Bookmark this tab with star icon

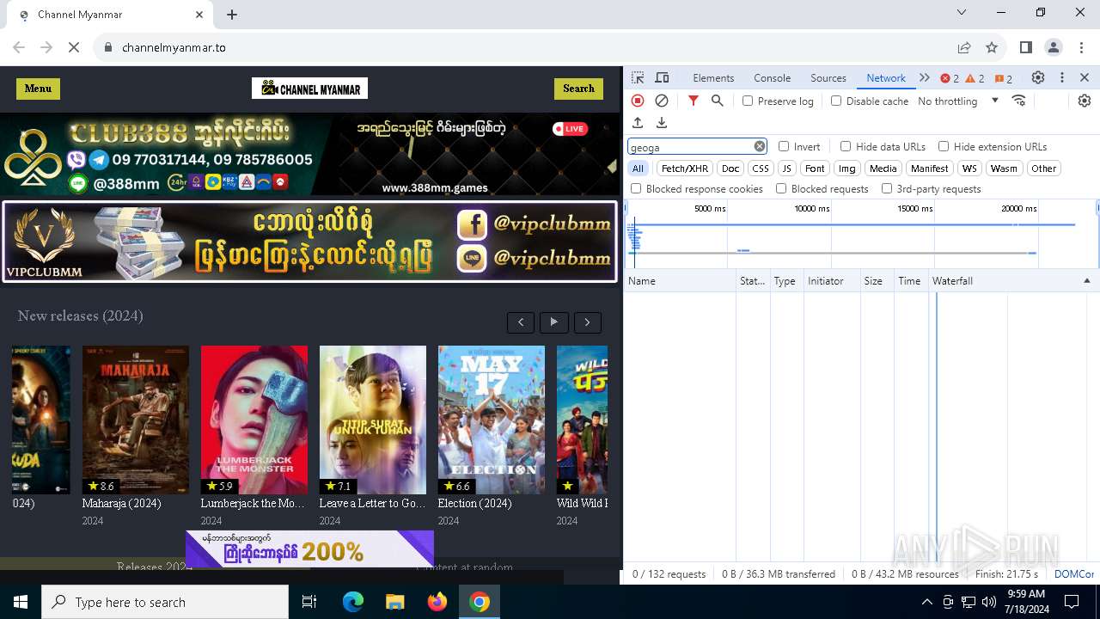[992, 47]
